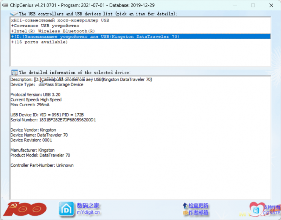Click the Current Speed: High Speed line
Screen dimensions: 281x220
pos(36,100)
